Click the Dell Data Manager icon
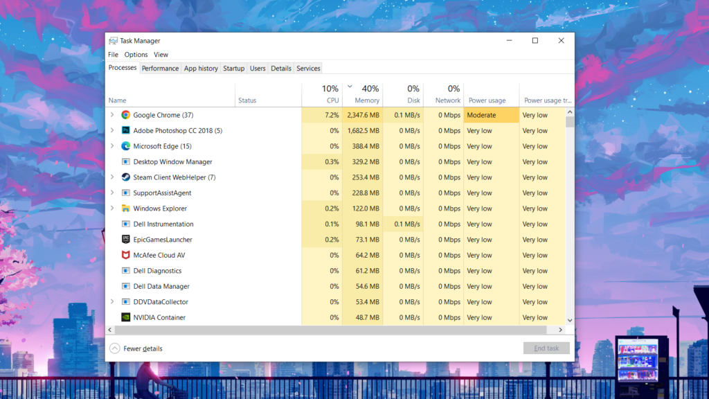This screenshot has height=399, width=709. click(126, 286)
